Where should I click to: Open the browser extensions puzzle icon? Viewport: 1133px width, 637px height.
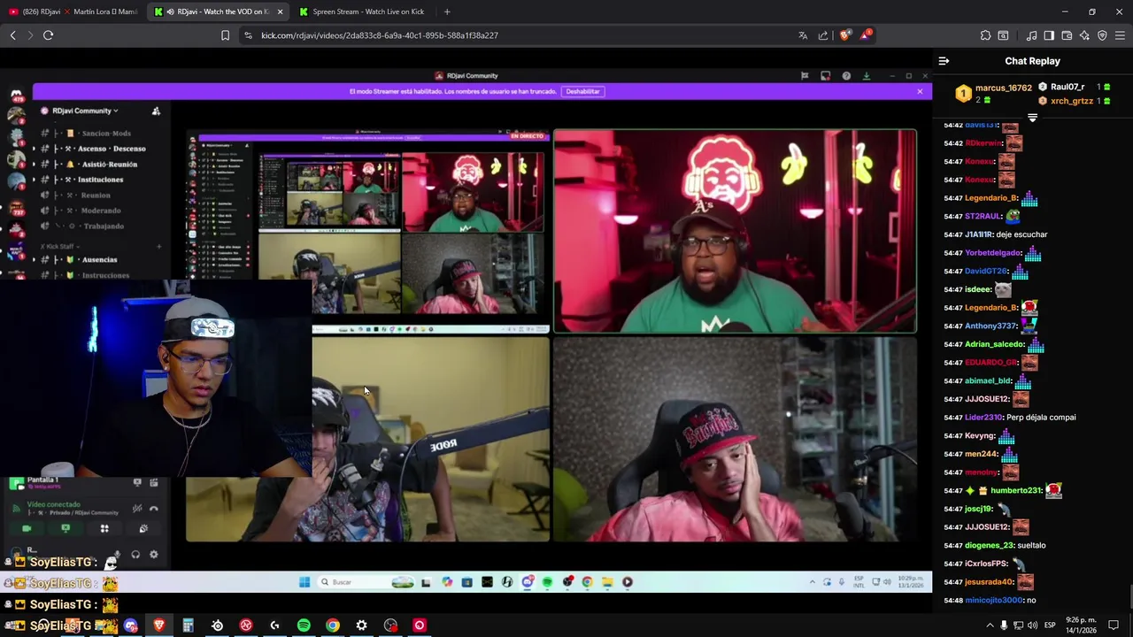tap(985, 35)
